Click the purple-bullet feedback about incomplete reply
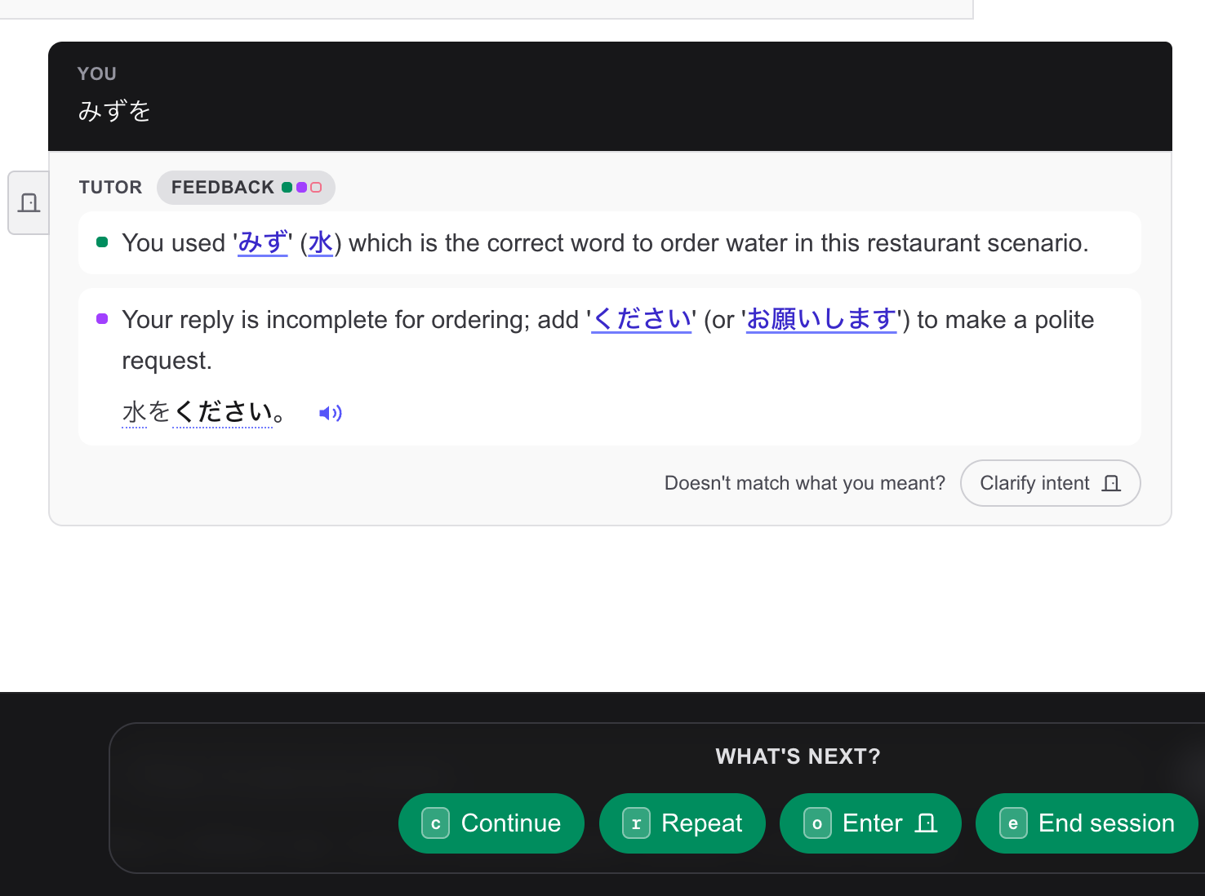Viewport: 1205px width, 896px height. [610, 366]
